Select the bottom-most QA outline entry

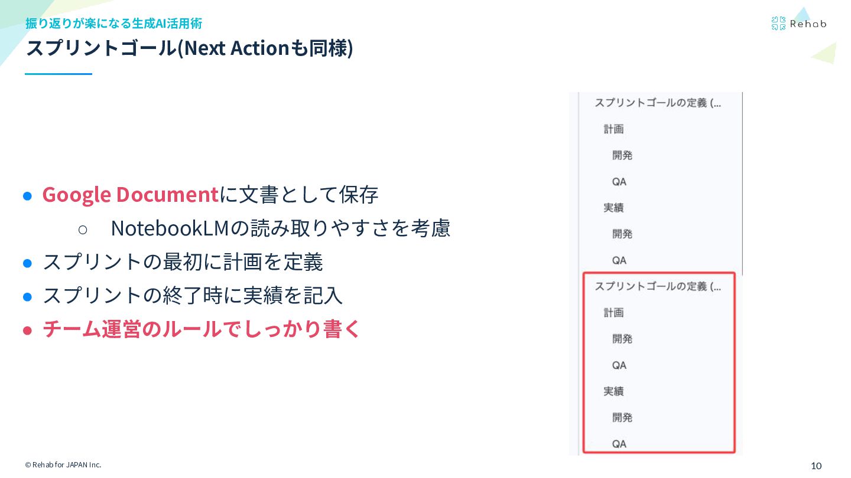pyautogui.click(x=619, y=444)
